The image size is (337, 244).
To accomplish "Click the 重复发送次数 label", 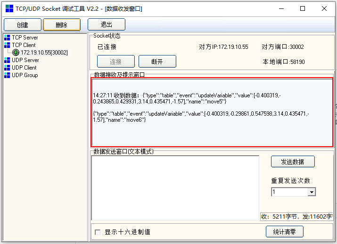I will click(291, 181).
